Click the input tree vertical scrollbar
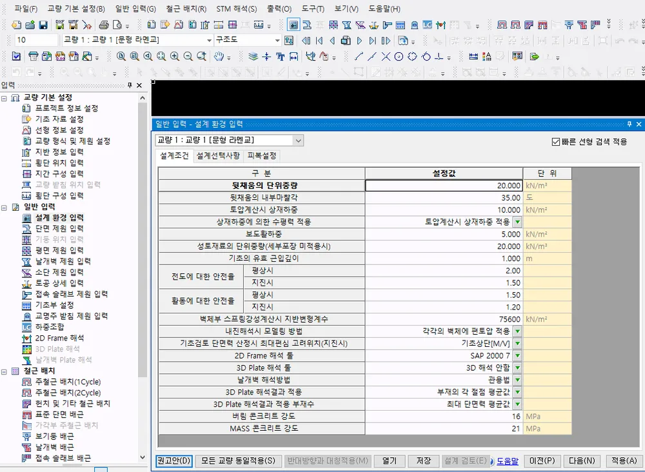Screen dimensions: 645x472 (x=143, y=278)
